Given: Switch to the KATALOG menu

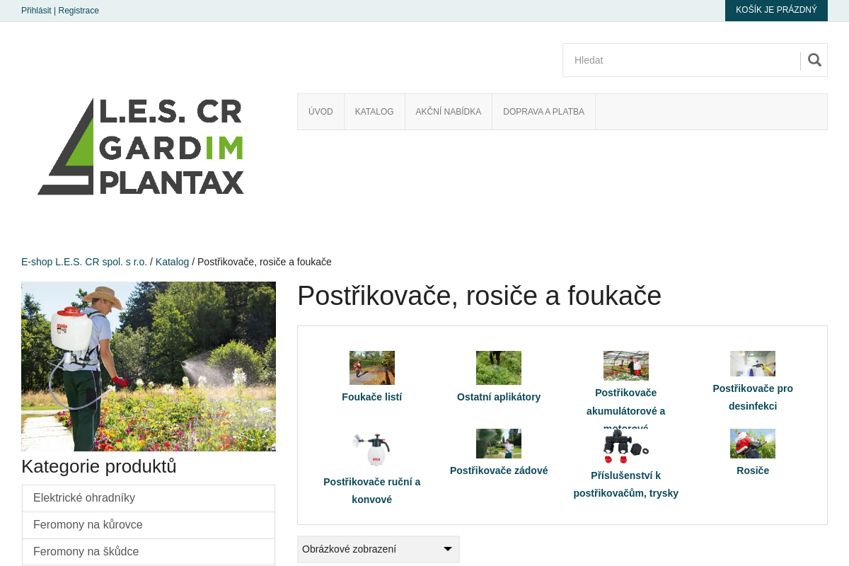Looking at the screenshot, I should [374, 112].
